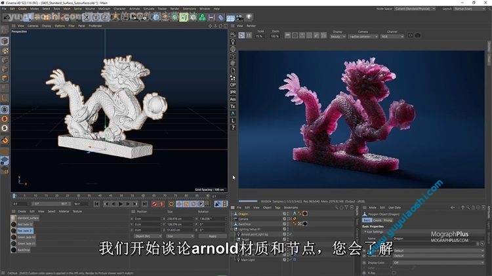Viewport: 492px width, 276px height.
Task: Toggle the Y axis lock icon
Action: pos(96,17)
